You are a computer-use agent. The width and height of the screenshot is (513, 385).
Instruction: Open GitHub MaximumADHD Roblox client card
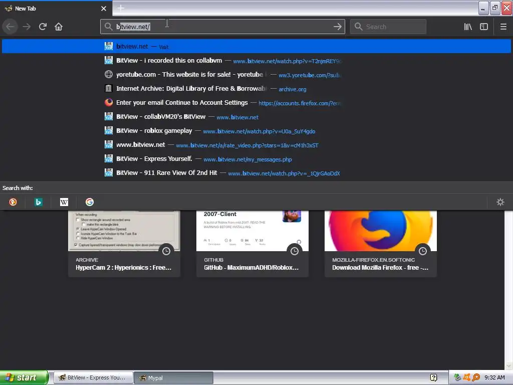(252, 244)
